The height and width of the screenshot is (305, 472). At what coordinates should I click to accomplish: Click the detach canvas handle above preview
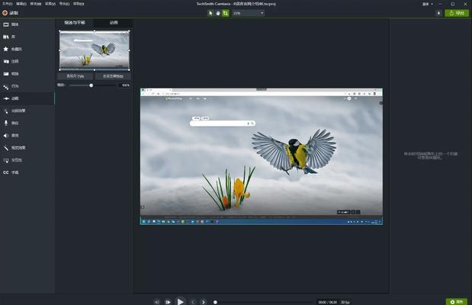262,89
